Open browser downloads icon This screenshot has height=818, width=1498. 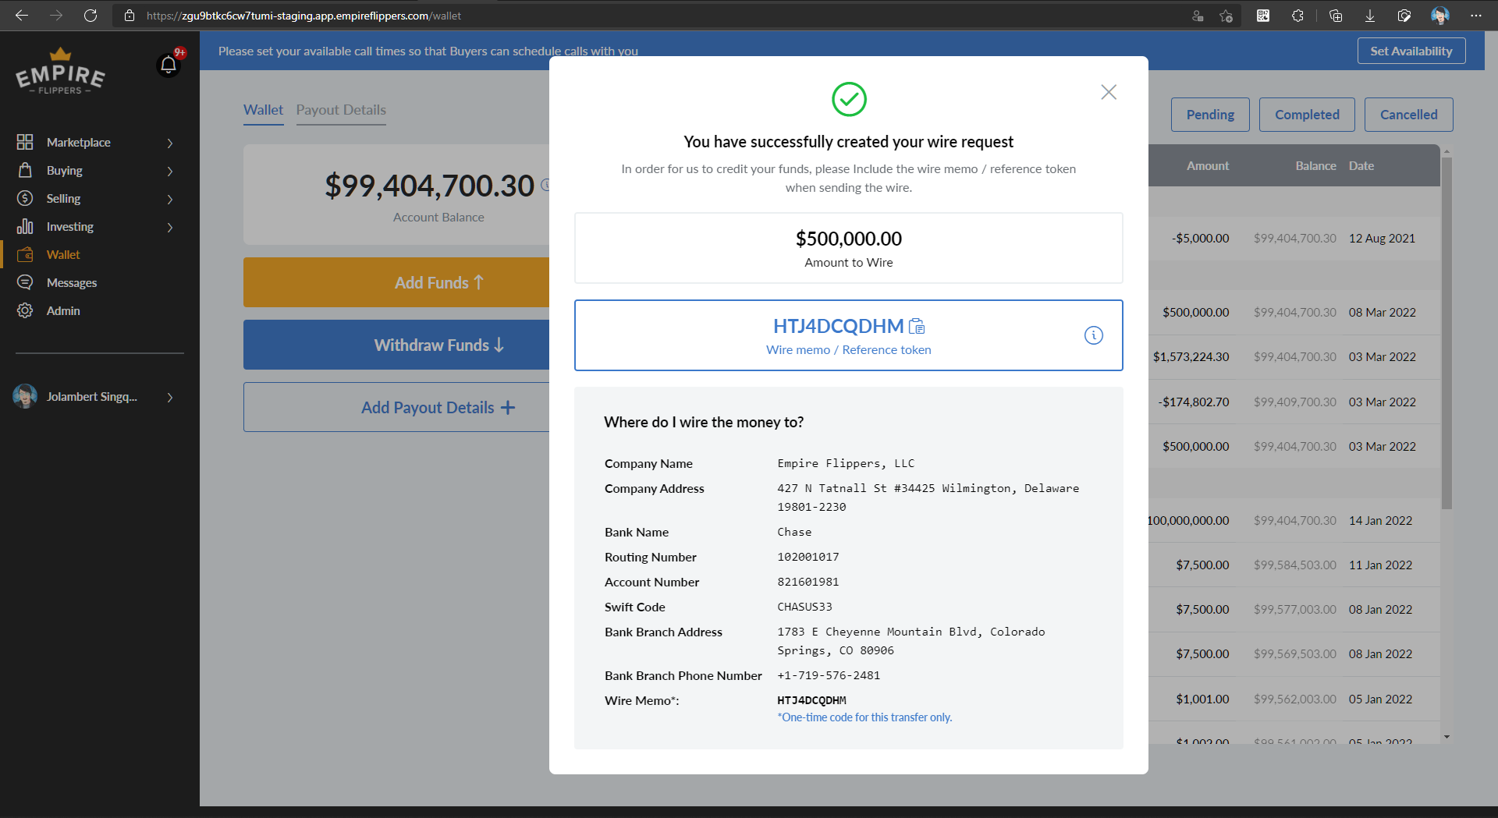click(x=1370, y=16)
